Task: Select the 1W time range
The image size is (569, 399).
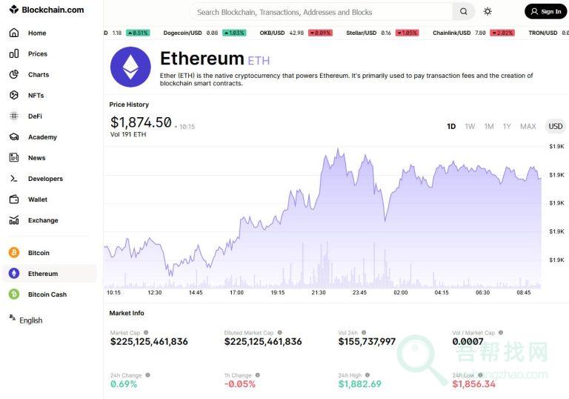Action: (470, 127)
